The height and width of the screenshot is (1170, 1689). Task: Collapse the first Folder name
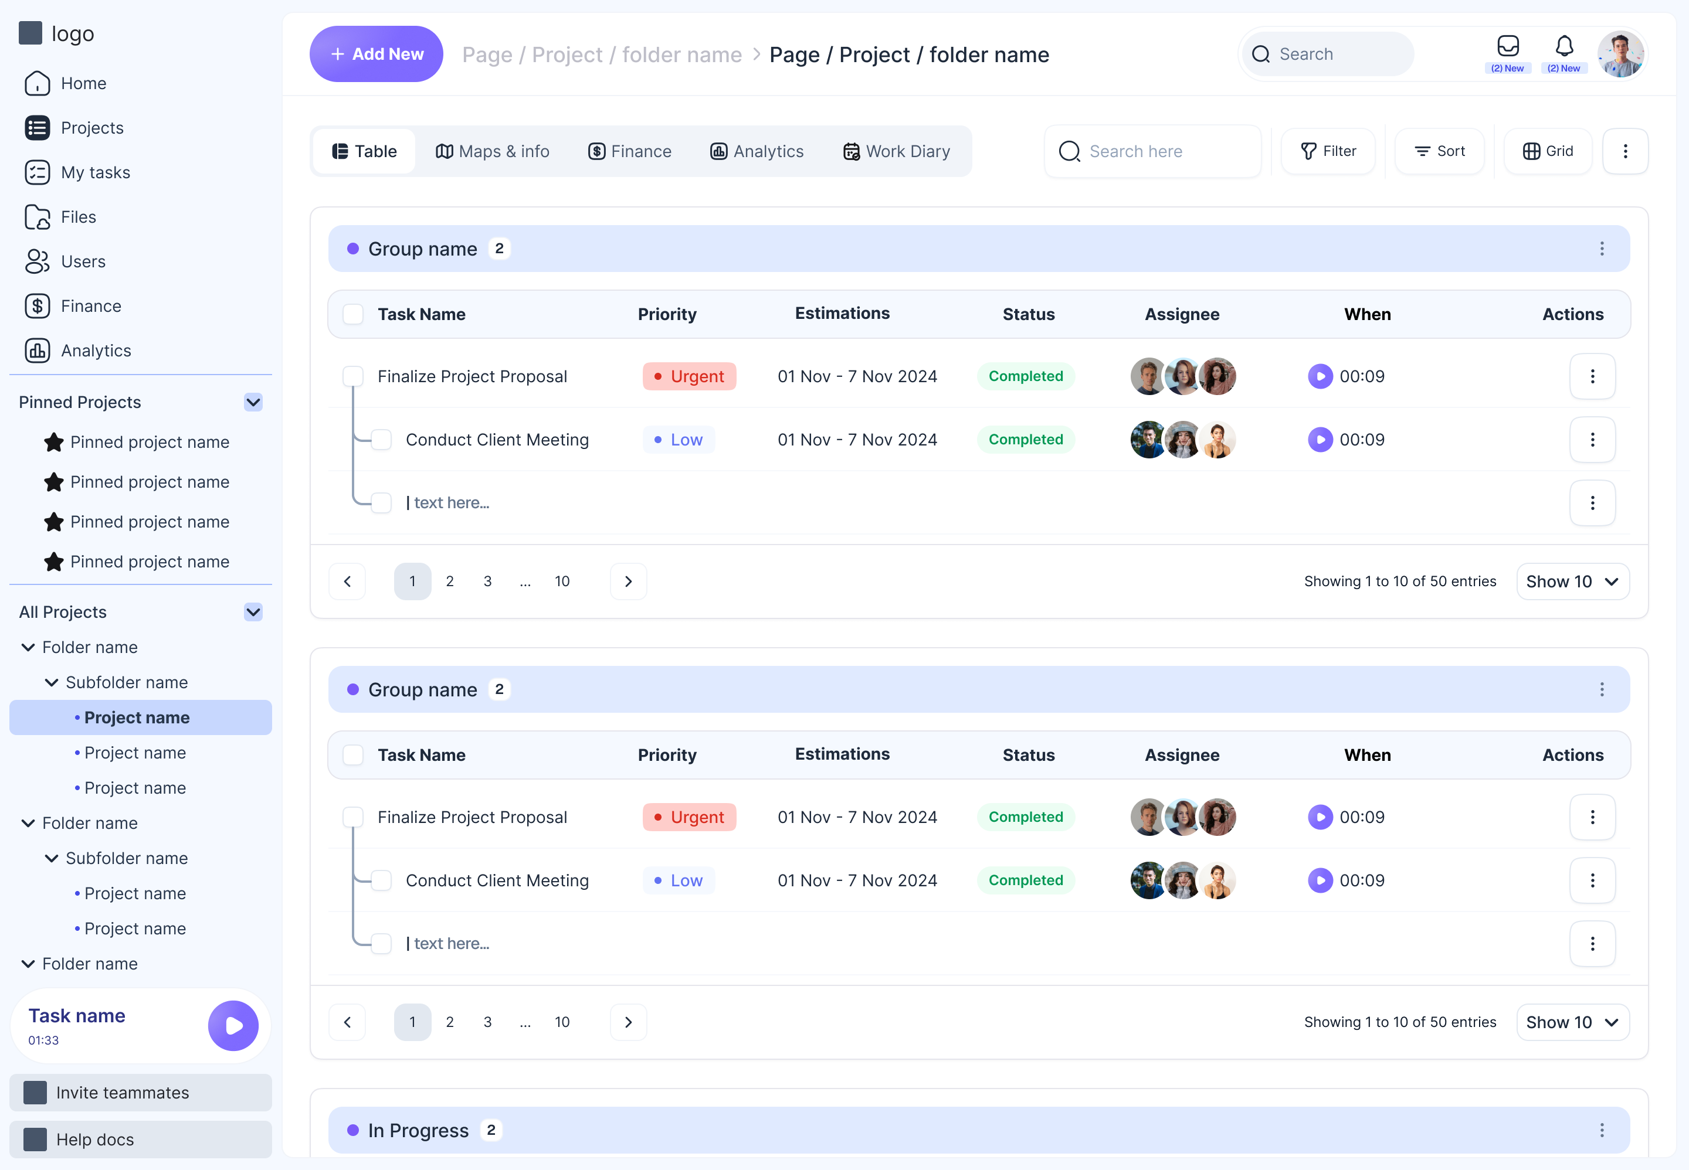pos(28,647)
